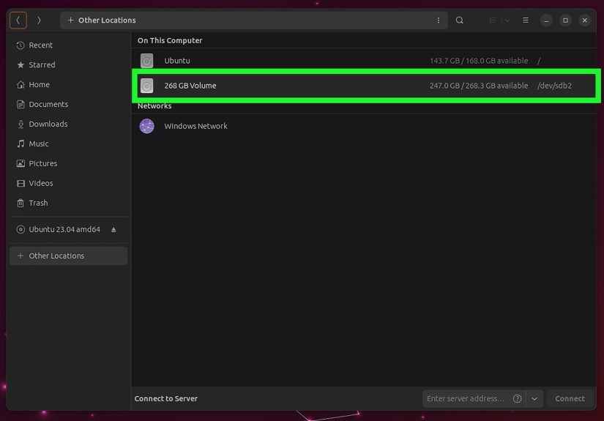The width and height of the screenshot is (604, 421).
Task: Expand the view options dropdown arrow
Action: (x=507, y=20)
